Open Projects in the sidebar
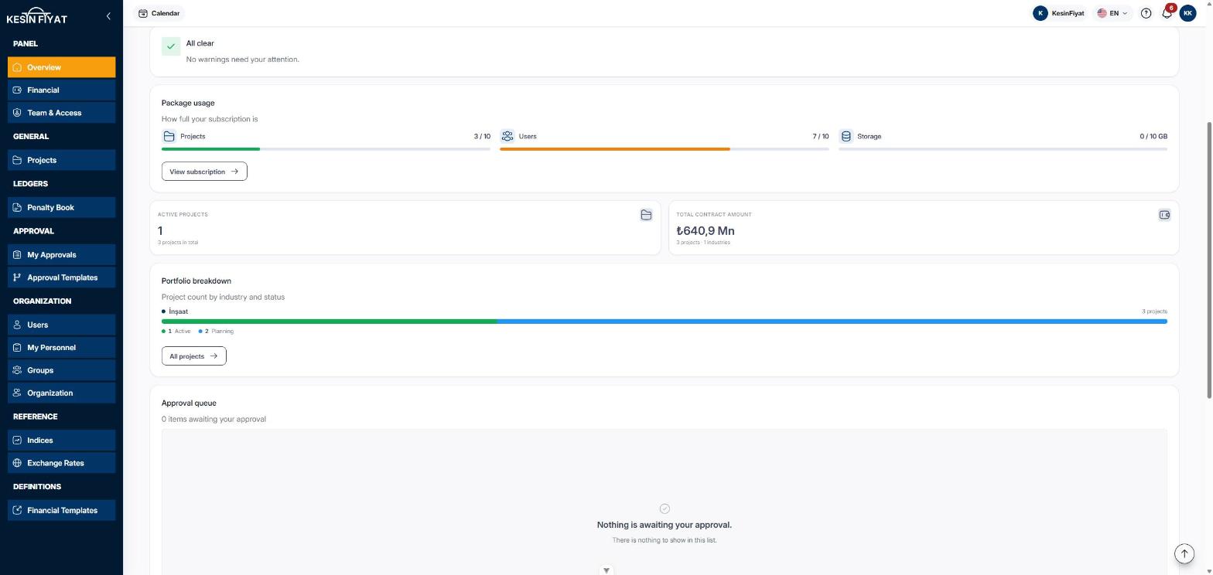Image resolution: width=1213 pixels, height=575 pixels. tap(62, 160)
